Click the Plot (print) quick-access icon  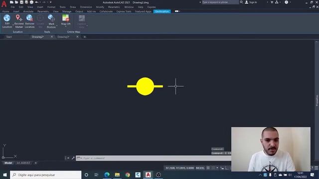click(x=31, y=2)
